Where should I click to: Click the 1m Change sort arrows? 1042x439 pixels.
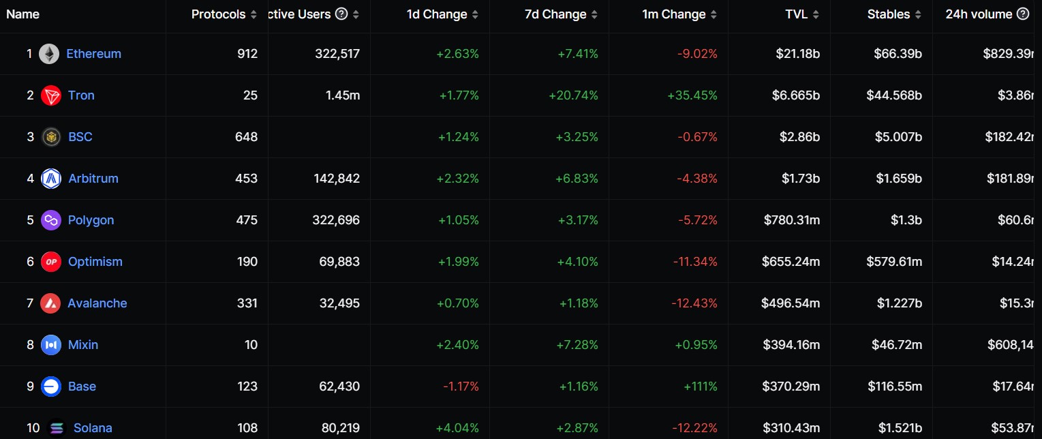713,14
